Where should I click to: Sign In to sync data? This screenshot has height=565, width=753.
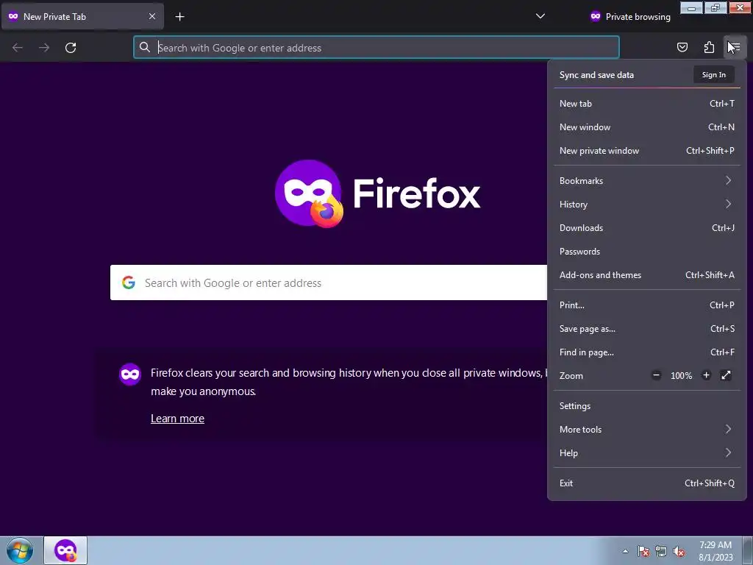(x=713, y=75)
